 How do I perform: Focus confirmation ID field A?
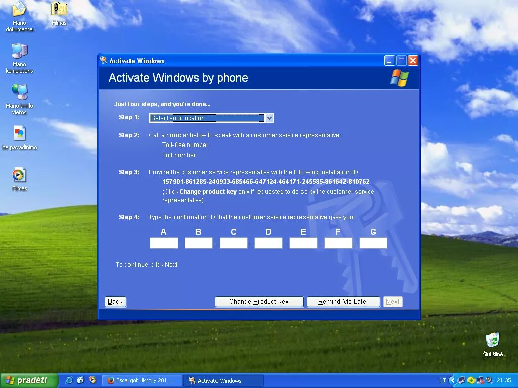[x=164, y=243]
